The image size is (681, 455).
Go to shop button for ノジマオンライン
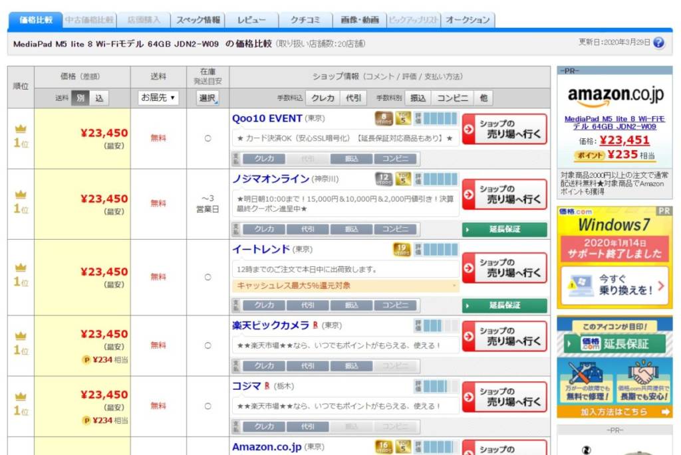point(505,195)
